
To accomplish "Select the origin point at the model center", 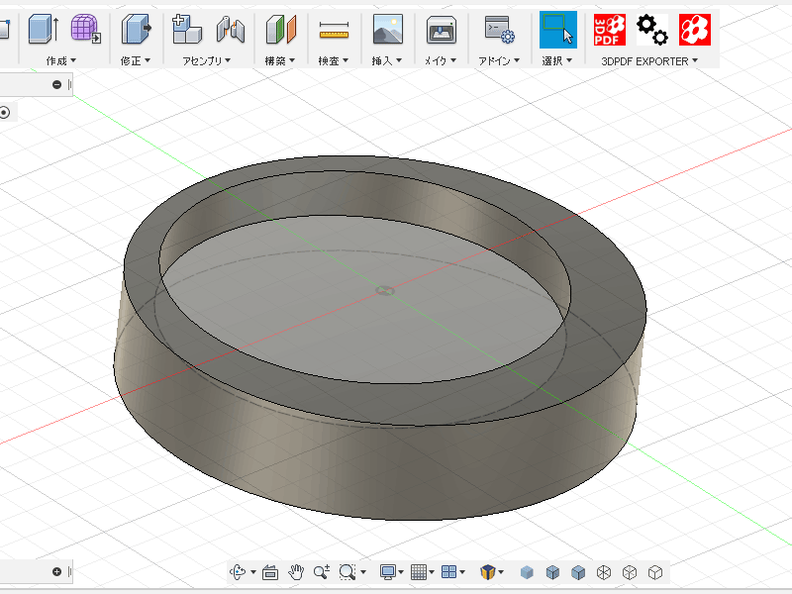I will [385, 290].
